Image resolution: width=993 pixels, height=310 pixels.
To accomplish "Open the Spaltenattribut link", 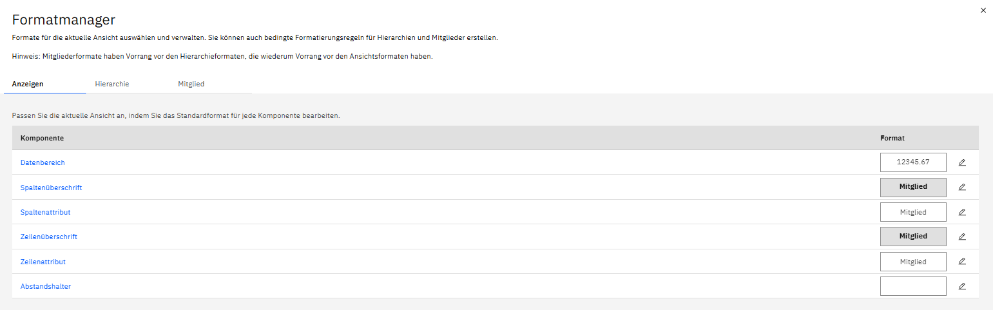I will pos(45,212).
